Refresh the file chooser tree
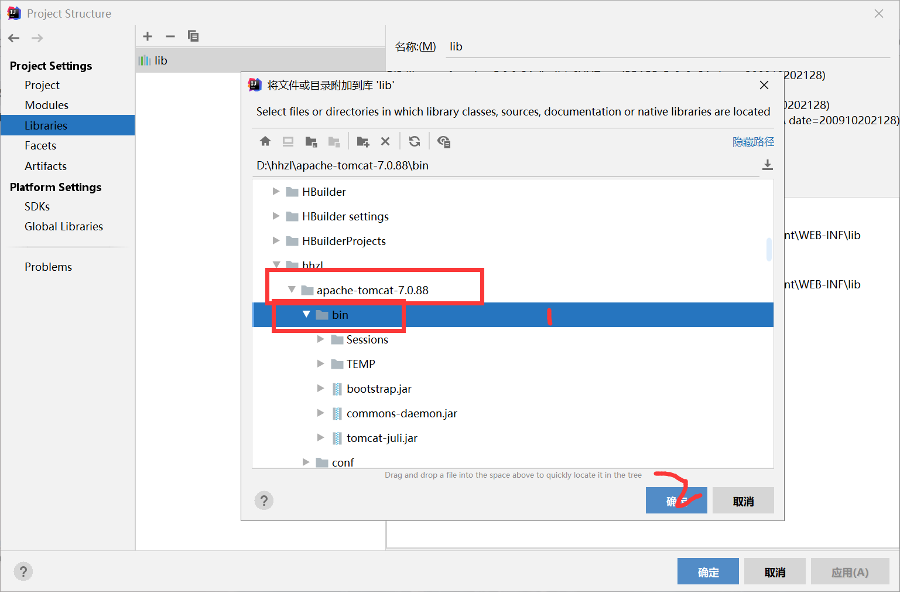Screen dimensions: 900x592 (415, 141)
